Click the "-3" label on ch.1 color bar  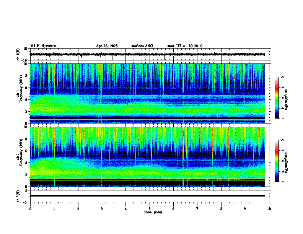pyautogui.click(x=282, y=77)
